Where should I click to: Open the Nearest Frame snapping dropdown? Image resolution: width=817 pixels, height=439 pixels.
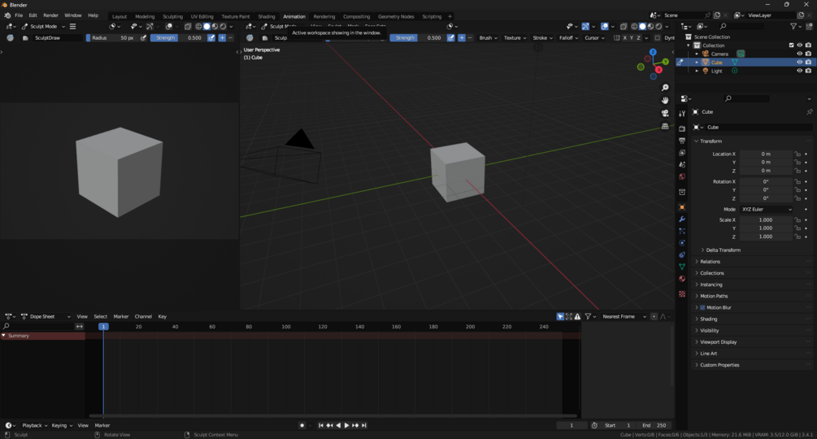click(x=624, y=316)
